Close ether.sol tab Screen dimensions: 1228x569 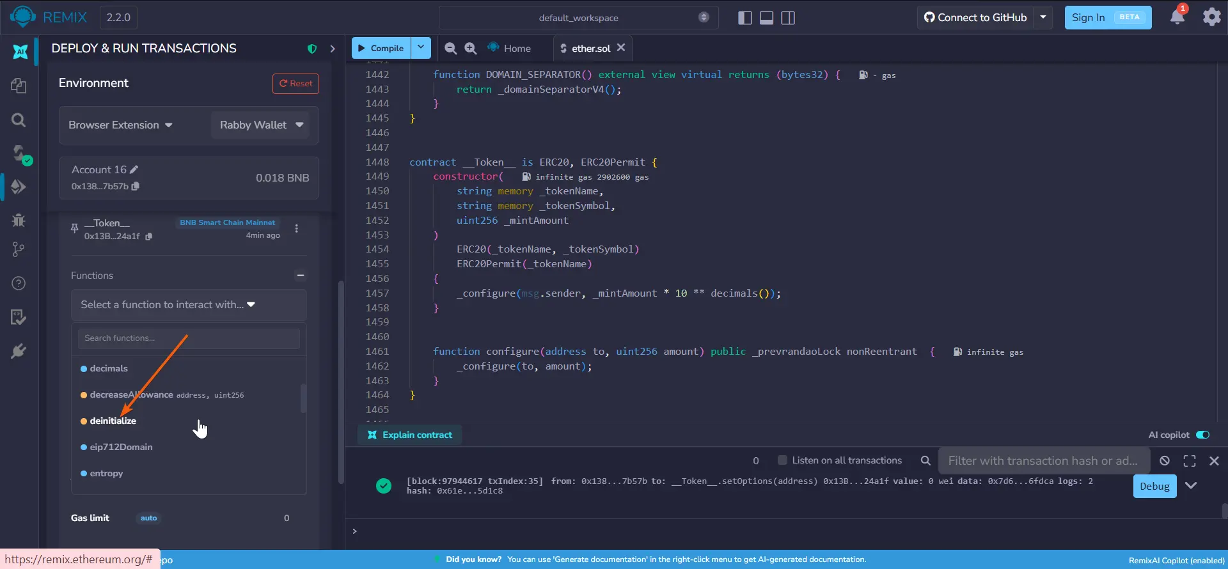tap(621, 47)
